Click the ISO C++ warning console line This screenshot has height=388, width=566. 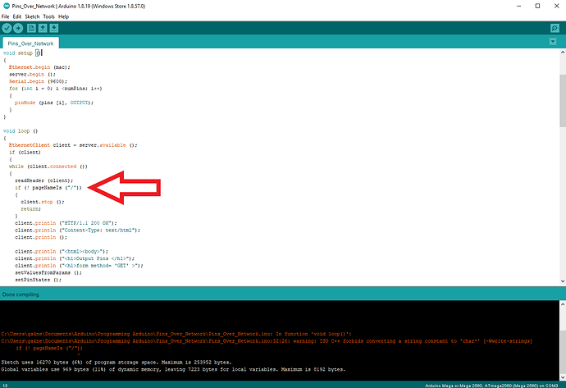[267, 341]
